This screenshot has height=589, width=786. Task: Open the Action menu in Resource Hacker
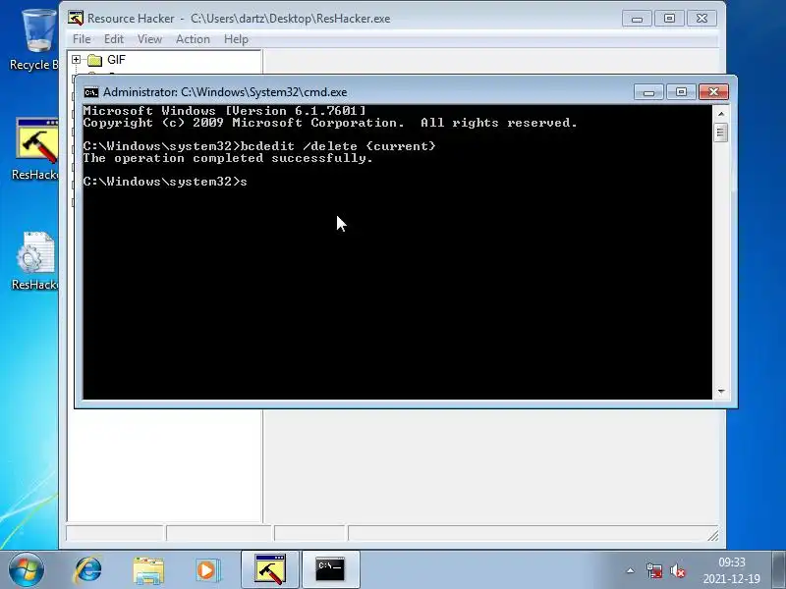point(193,39)
